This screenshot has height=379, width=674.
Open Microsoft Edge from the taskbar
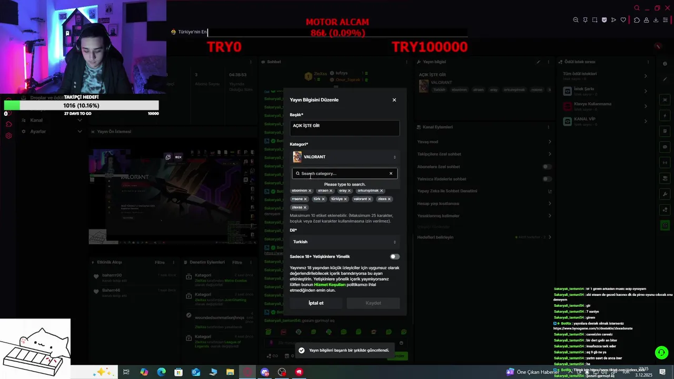[161, 372]
